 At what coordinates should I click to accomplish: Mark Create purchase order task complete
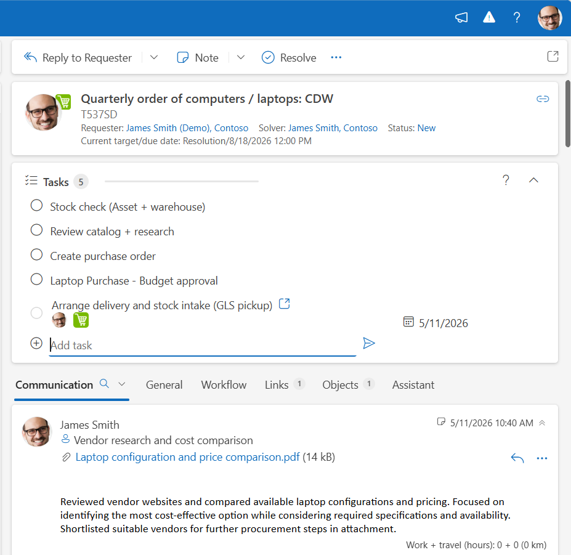(x=36, y=254)
